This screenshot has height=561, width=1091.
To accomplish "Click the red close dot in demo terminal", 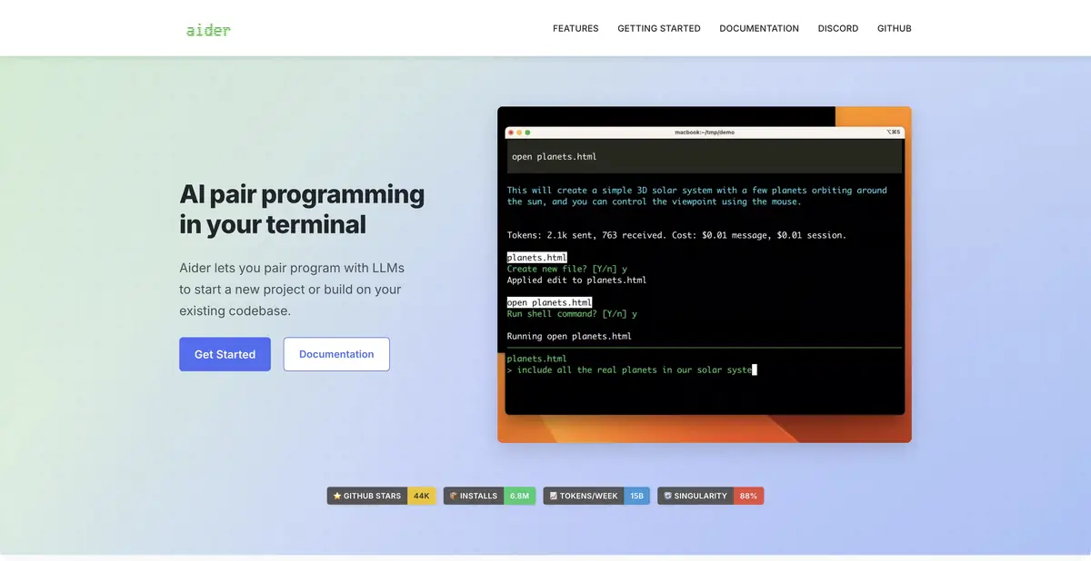I will click(x=511, y=133).
